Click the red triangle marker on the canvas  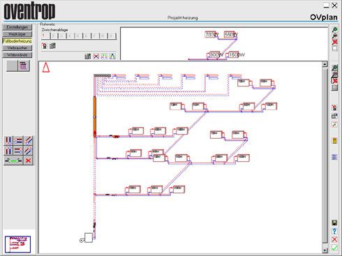(46, 68)
